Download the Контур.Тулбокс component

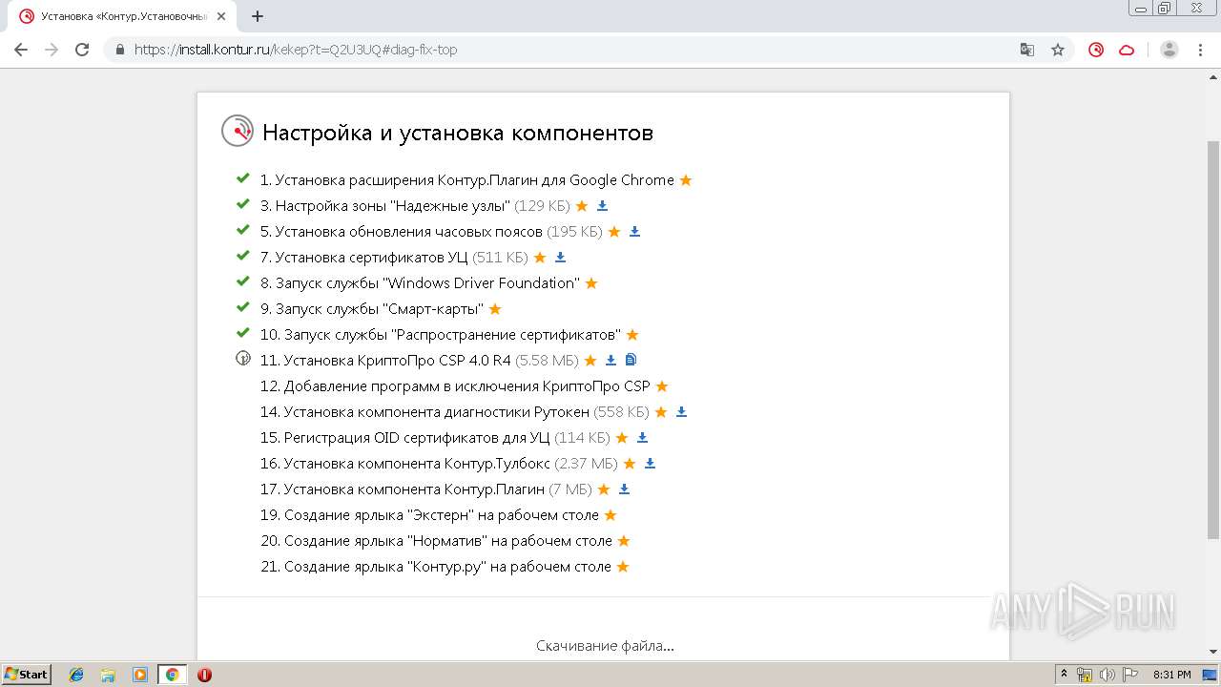[x=650, y=464]
